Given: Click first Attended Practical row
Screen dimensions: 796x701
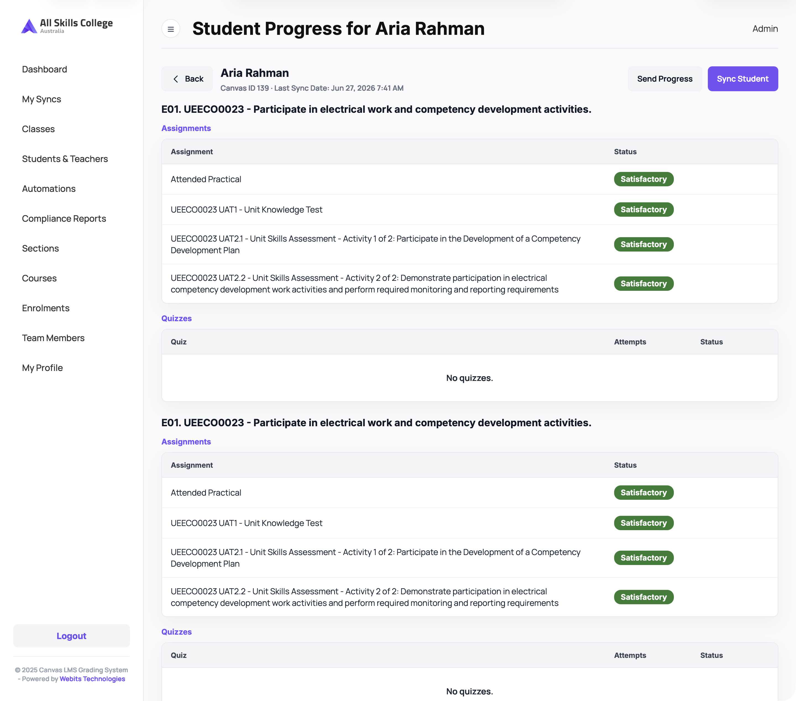Looking at the screenshot, I should coord(470,179).
